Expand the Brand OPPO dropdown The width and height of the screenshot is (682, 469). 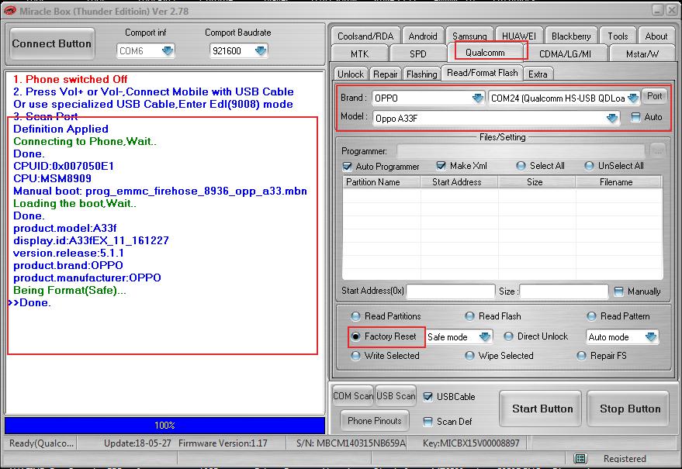(478, 98)
